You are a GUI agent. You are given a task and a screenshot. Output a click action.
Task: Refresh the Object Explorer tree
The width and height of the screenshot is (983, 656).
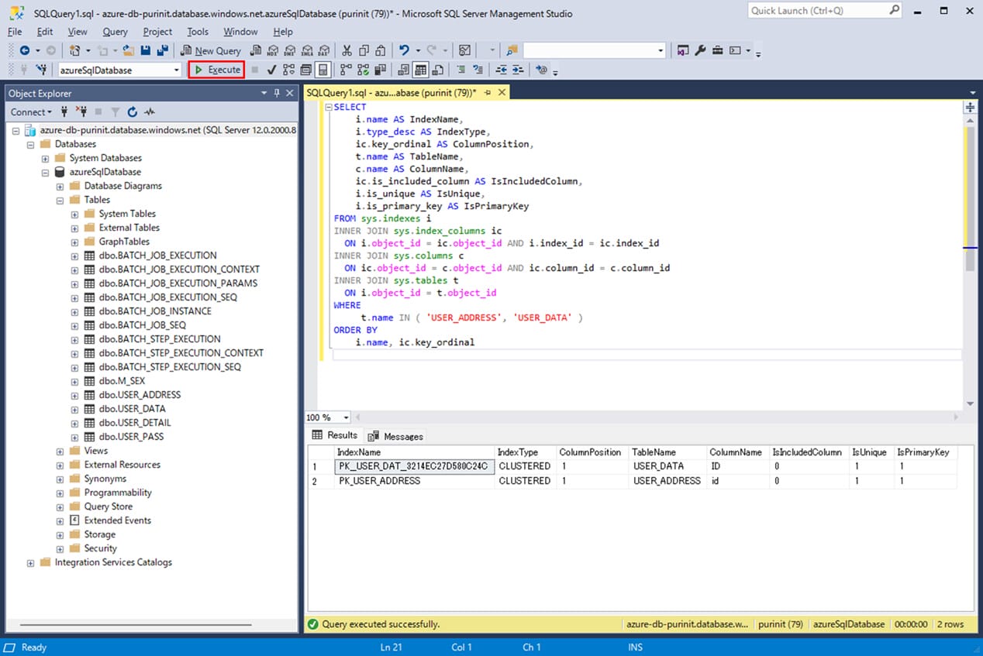133,112
